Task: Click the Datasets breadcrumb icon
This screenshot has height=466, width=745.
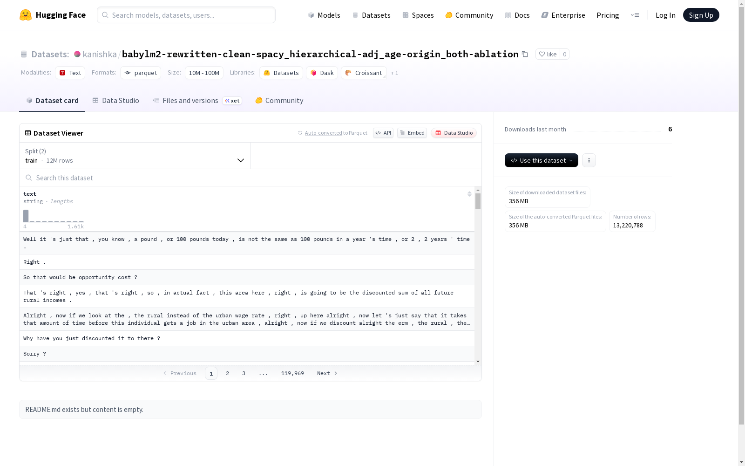Action: coord(24,54)
